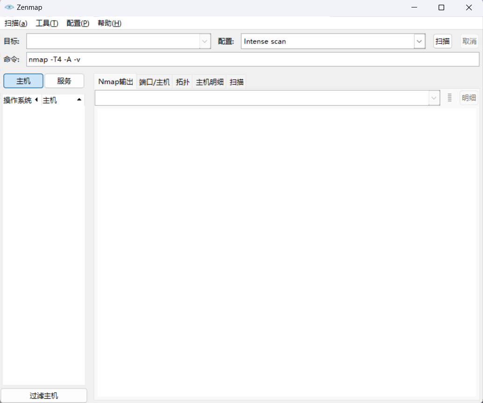Image resolution: width=483 pixels, height=403 pixels.
Task: Select the 主机 hosts toggle button
Action: click(x=23, y=81)
